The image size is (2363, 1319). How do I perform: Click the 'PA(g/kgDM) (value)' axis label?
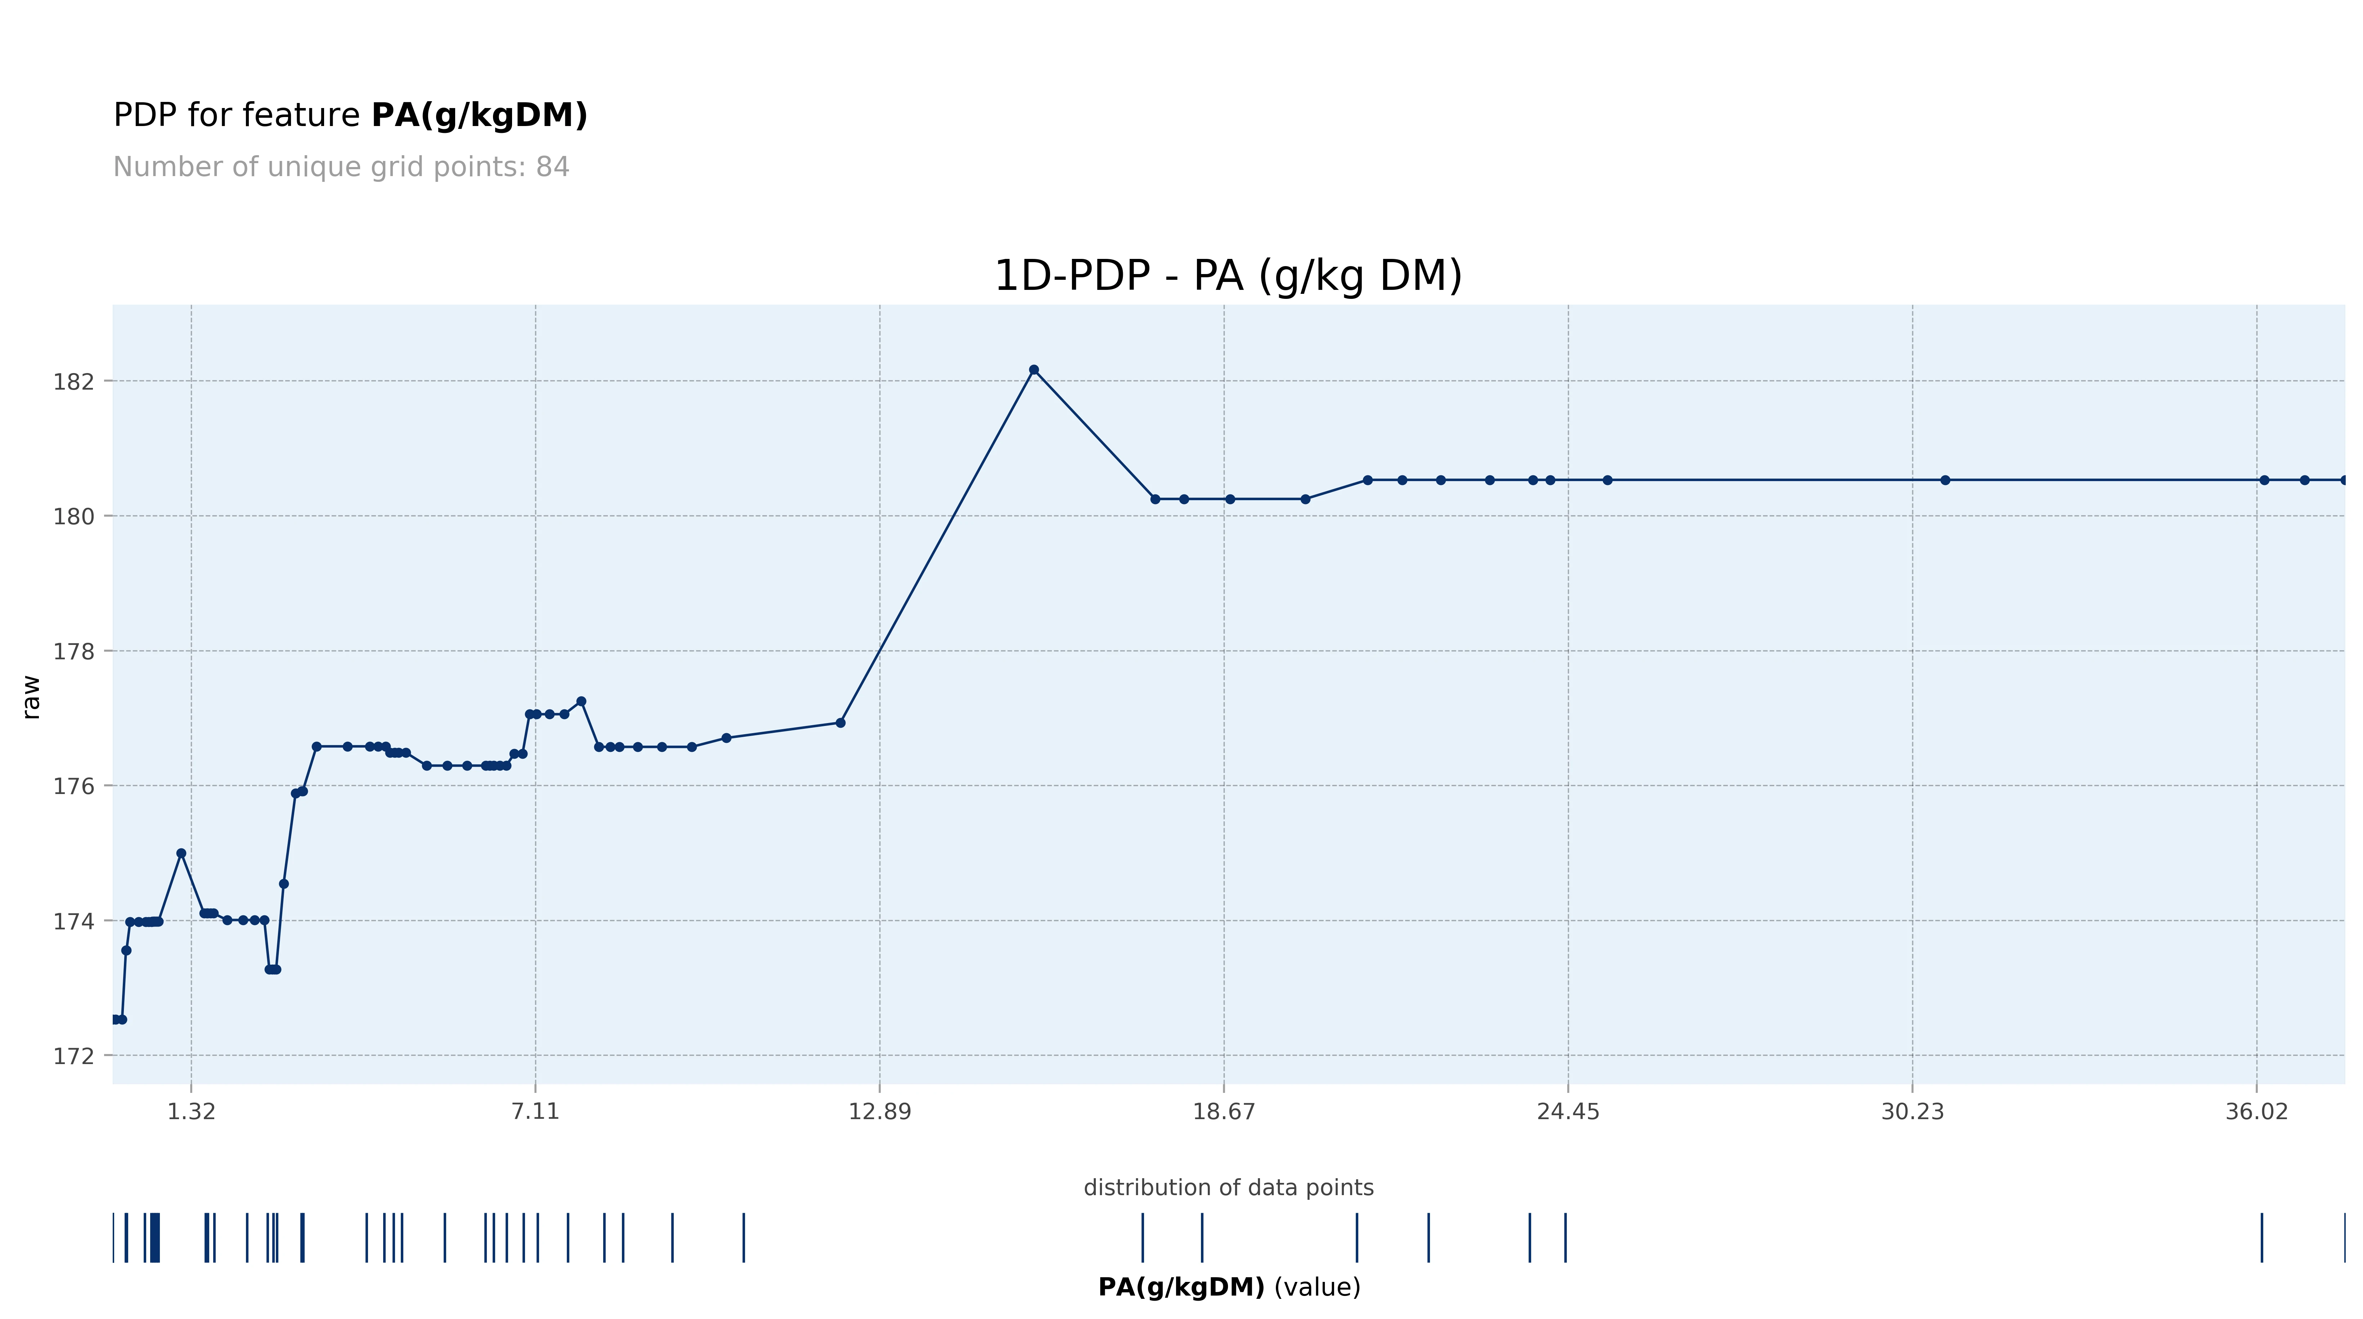pos(1228,1287)
